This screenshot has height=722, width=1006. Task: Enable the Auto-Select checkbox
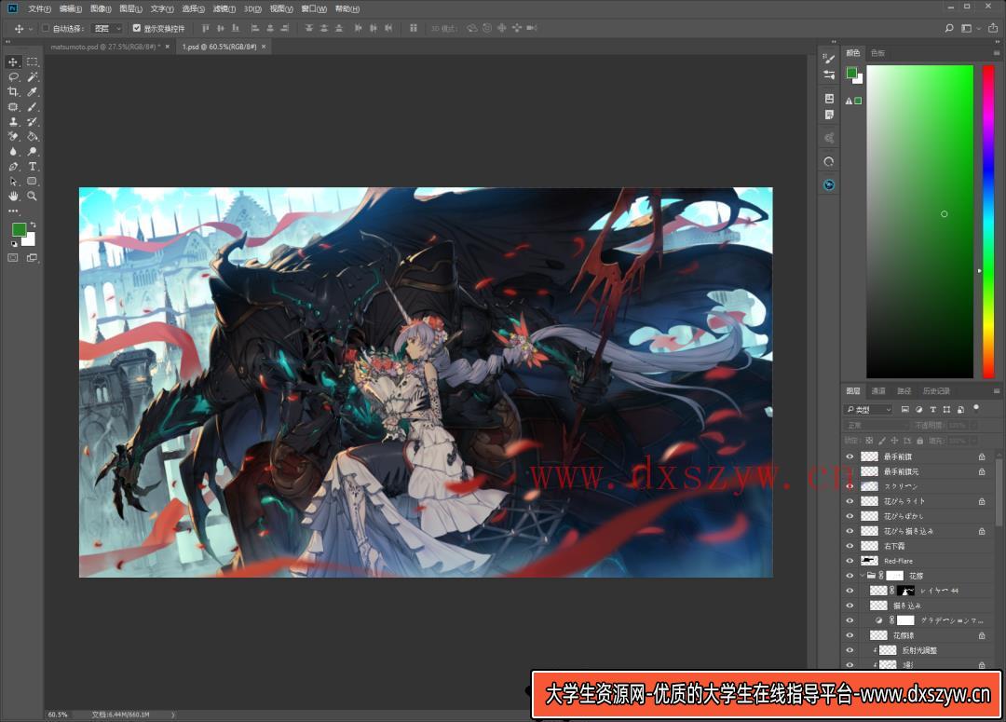coord(46,28)
